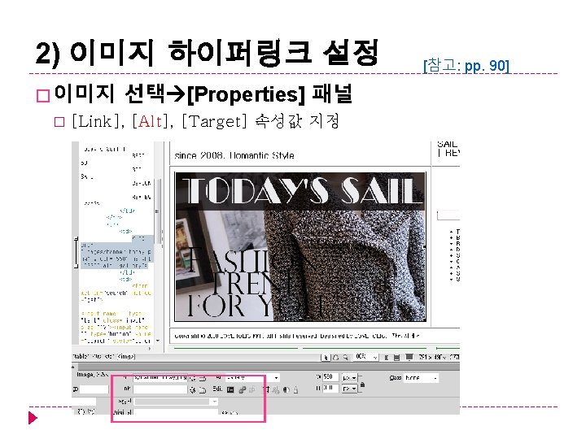
Task: Click the Update from Original icon
Action: tap(252, 389)
